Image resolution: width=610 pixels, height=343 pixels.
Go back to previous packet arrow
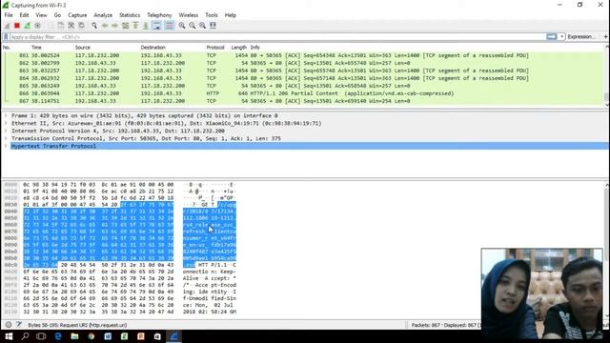(105, 26)
